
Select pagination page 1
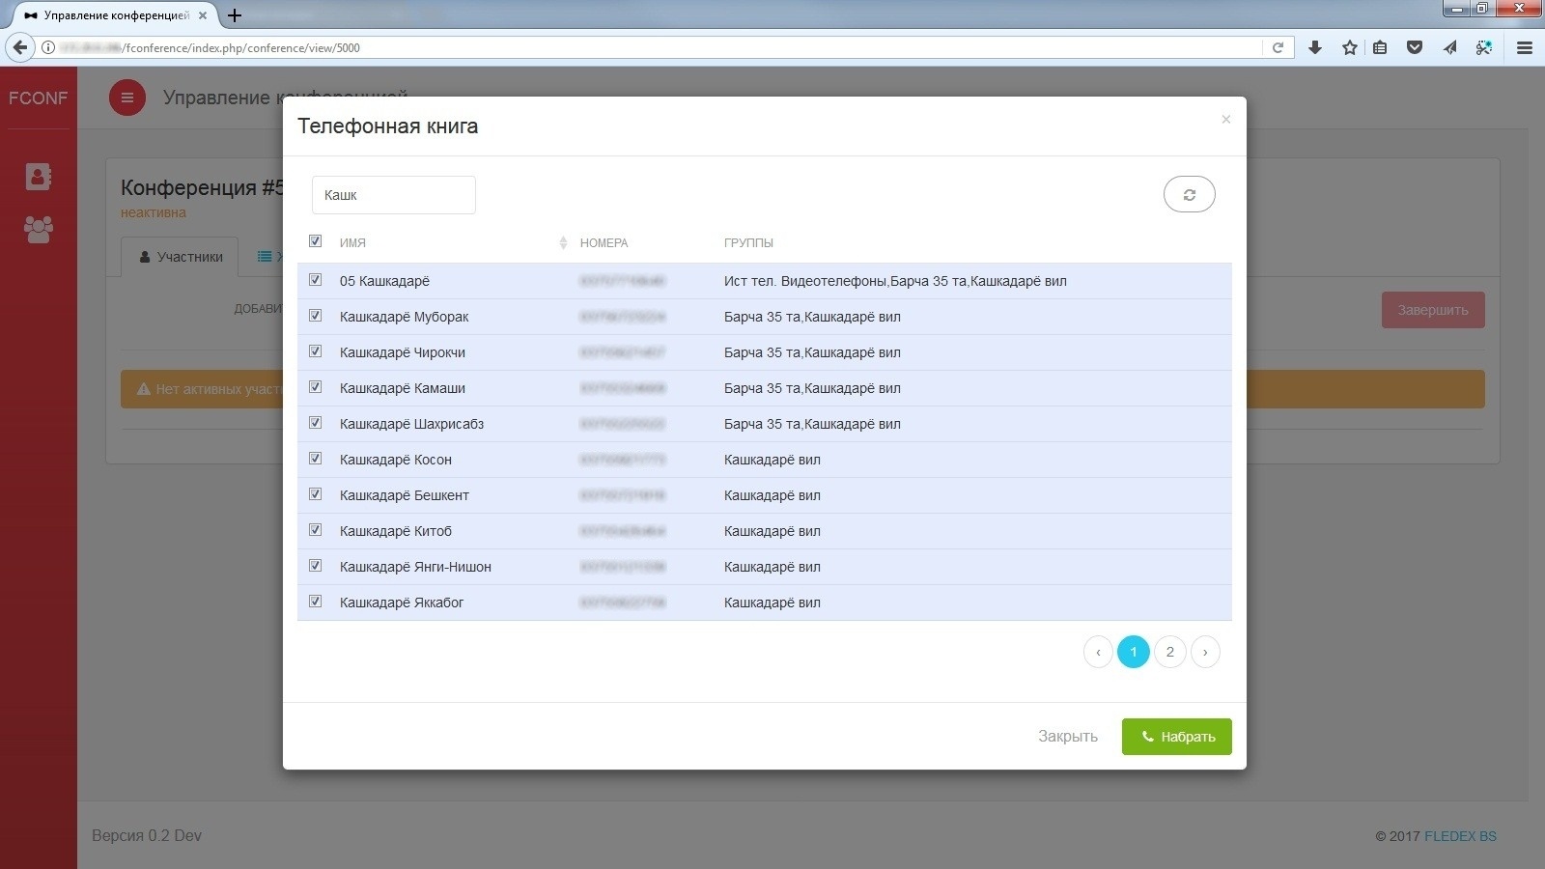coord(1134,652)
